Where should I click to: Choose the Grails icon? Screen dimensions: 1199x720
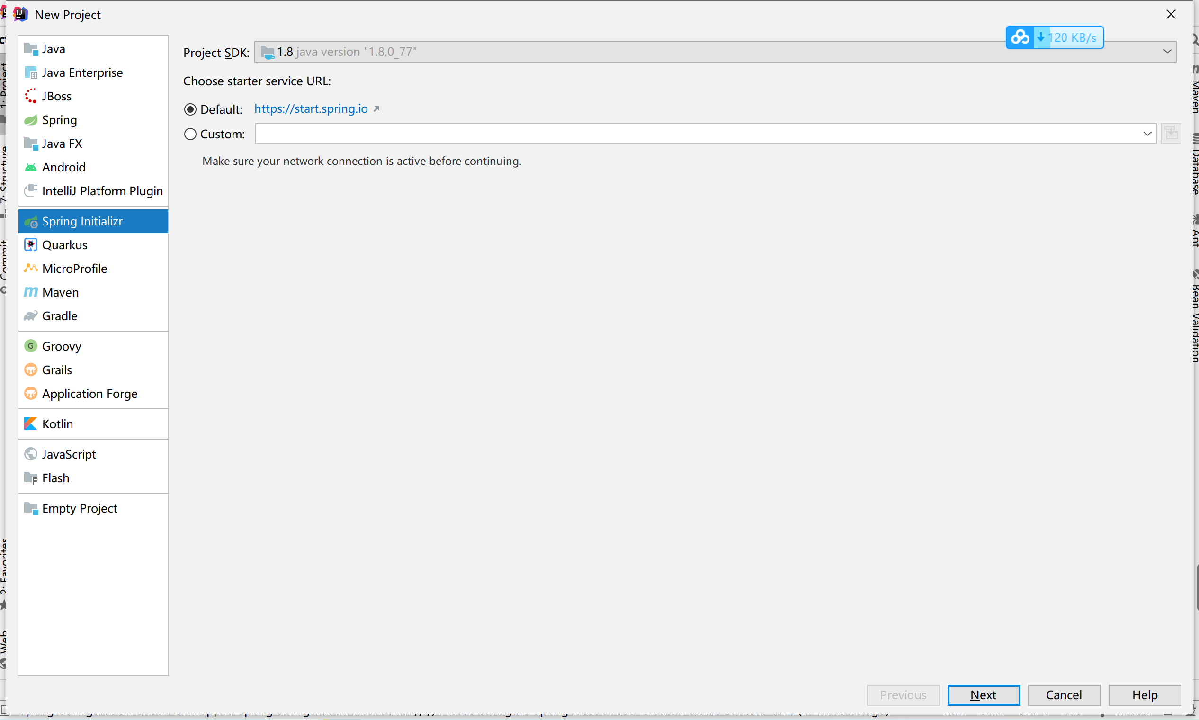click(31, 370)
